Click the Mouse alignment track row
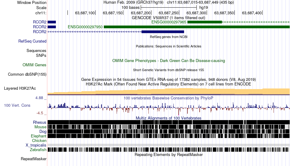 coord(169,127)
